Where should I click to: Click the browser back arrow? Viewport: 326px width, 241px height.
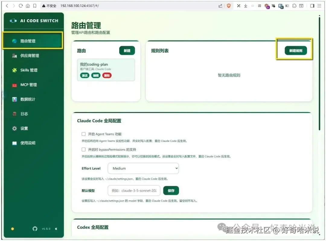(7, 6)
